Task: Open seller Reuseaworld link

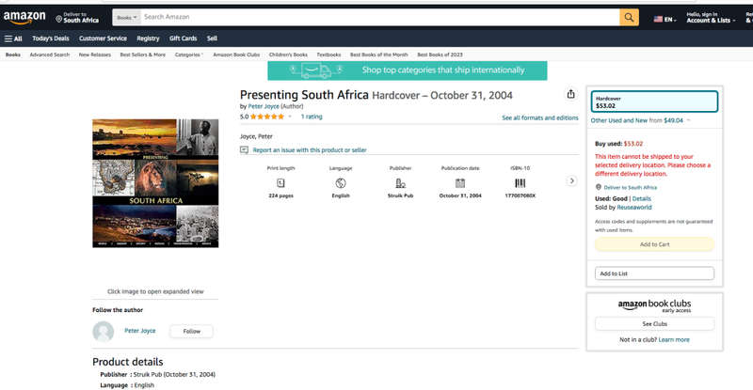Action: [634, 208]
